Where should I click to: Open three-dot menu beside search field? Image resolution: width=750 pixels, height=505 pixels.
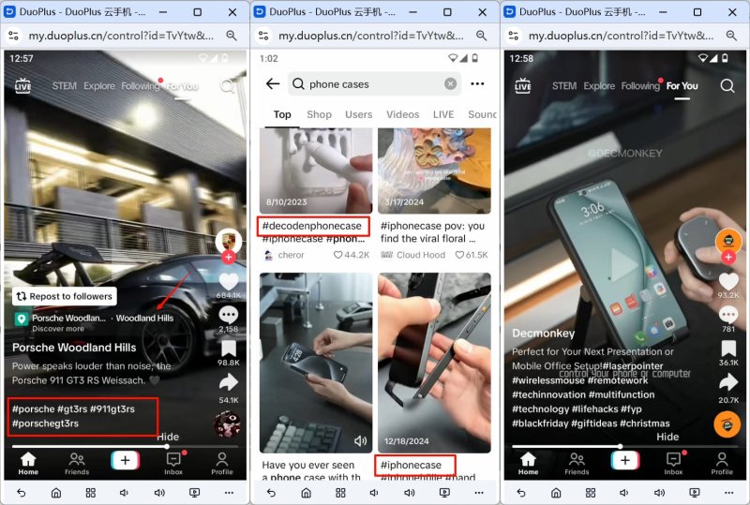[477, 83]
